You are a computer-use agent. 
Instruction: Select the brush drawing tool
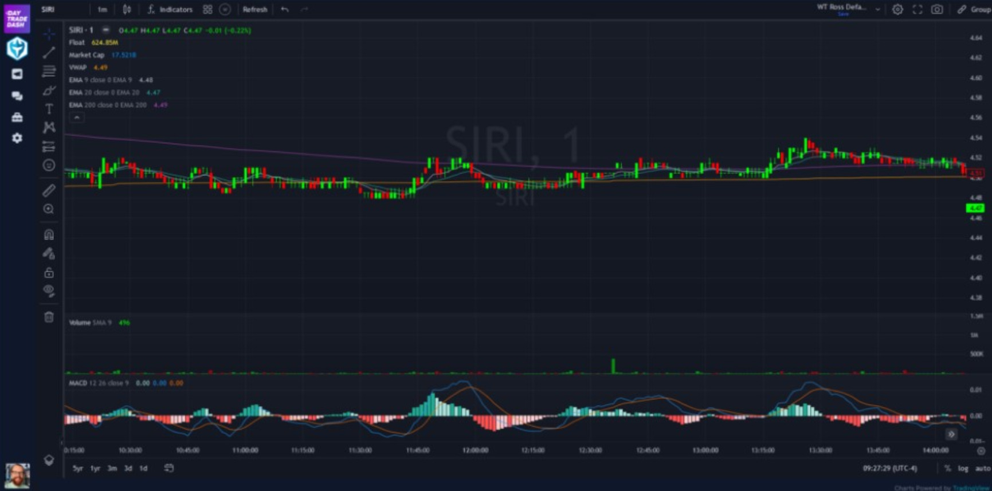[49, 91]
